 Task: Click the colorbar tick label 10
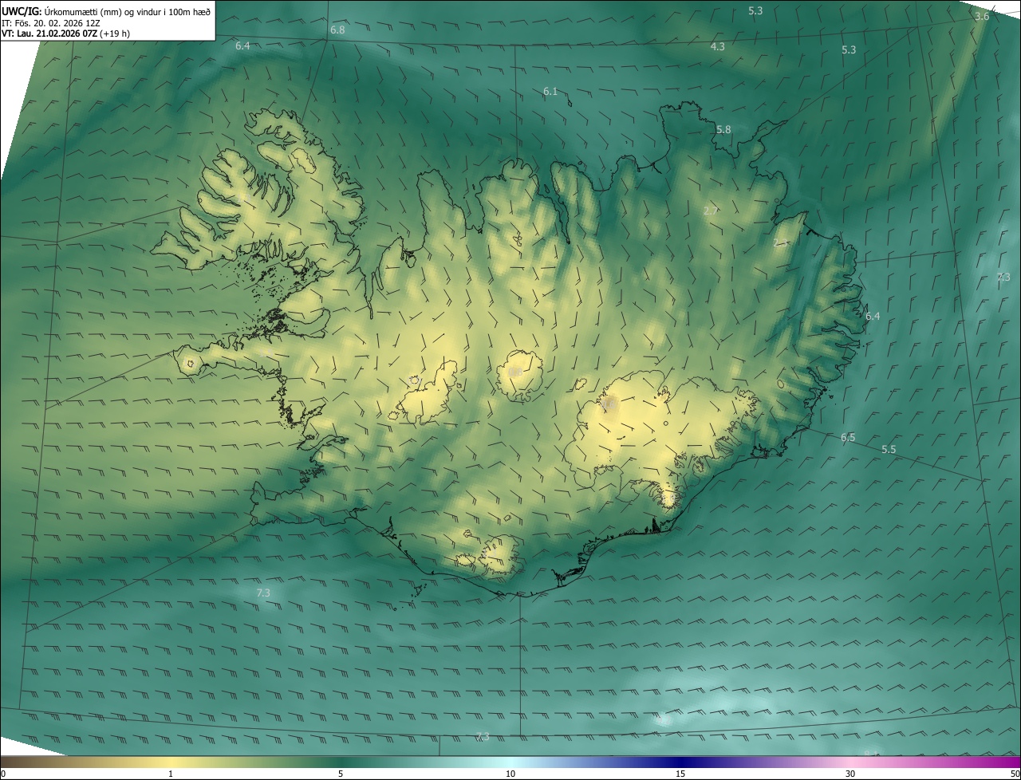point(510,774)
